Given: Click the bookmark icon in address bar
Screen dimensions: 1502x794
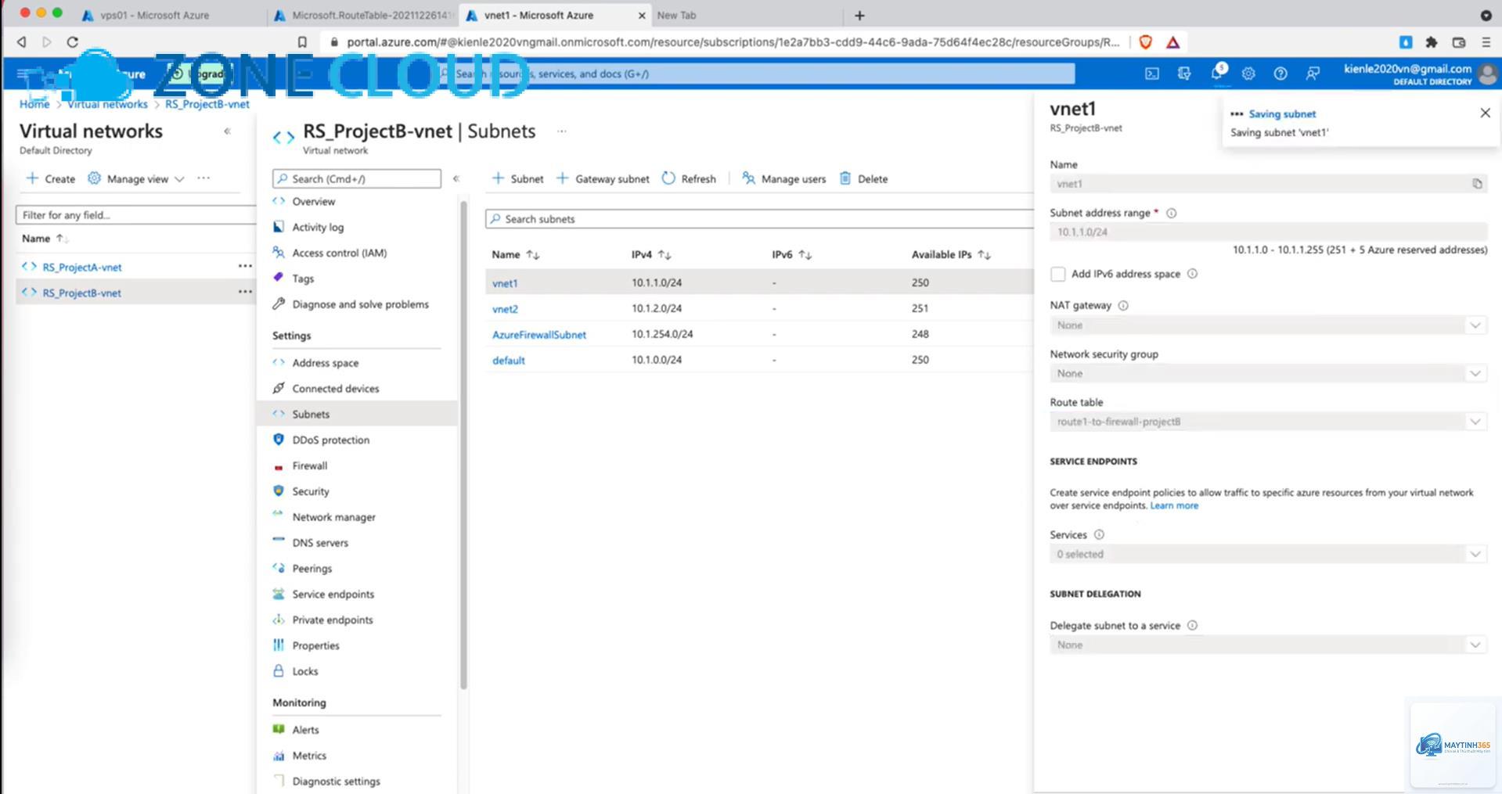Looking at the screenshot, I should [x=302, y=42].
